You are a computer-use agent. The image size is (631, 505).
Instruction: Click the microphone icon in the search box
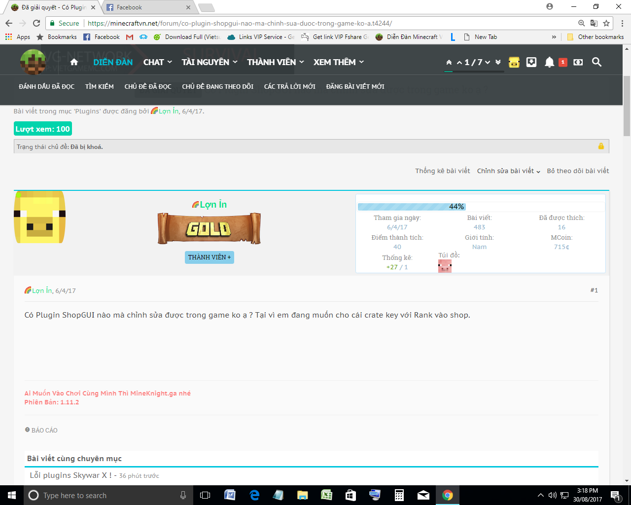coord(183,495)
